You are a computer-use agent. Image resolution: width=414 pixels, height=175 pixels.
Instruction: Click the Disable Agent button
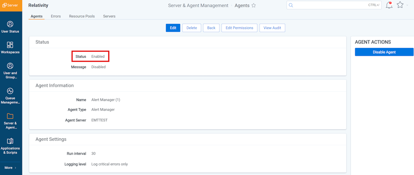384,52
